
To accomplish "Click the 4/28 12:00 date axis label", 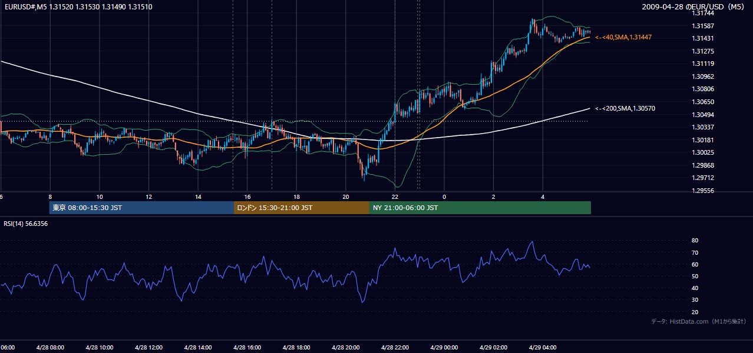I will 148,347.
